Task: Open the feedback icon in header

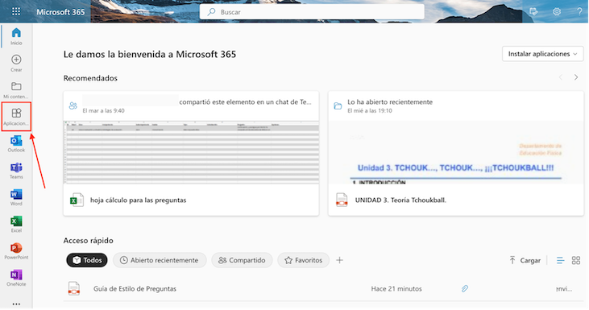Action: pos(533,11)
